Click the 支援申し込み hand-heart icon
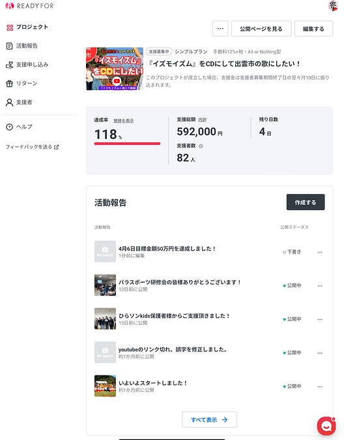344x440 pixels. pos(10,65)
